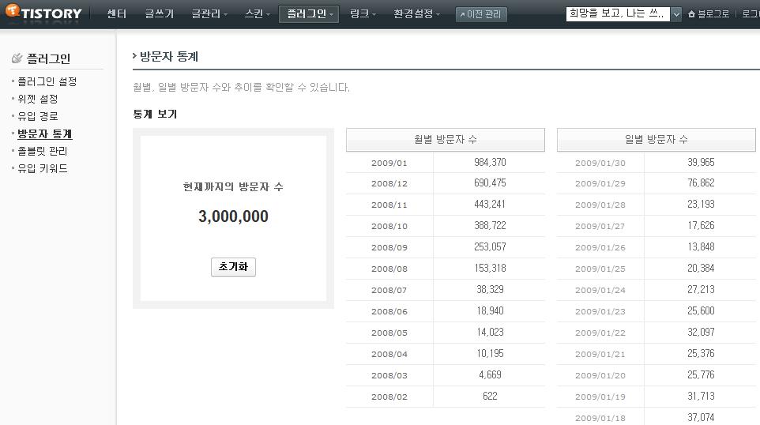Image resolution: width=760 pixels, height=425 pixels.
Task: Click the 2009/01/30 daily date
Action: [x=600, y=163]
